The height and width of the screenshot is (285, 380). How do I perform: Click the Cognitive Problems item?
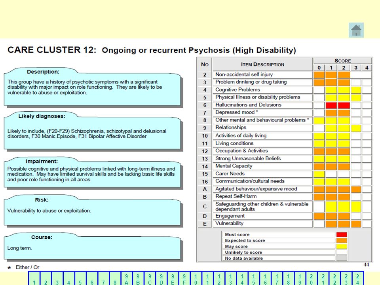tap(263, 90)
